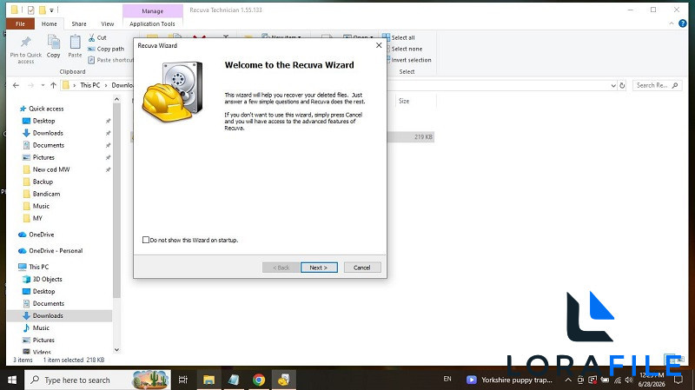Open Quick access in navigation pane

pyautogui.click(x=46, y=109)
